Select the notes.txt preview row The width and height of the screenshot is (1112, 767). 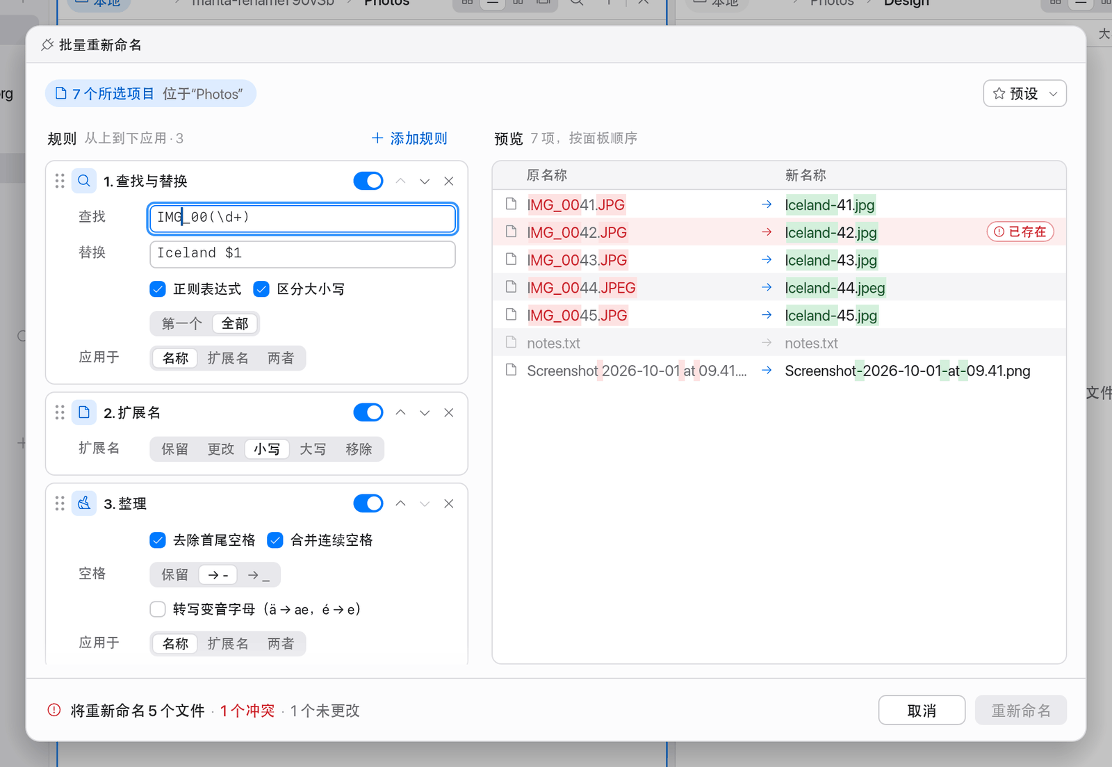tap(779, 343)
